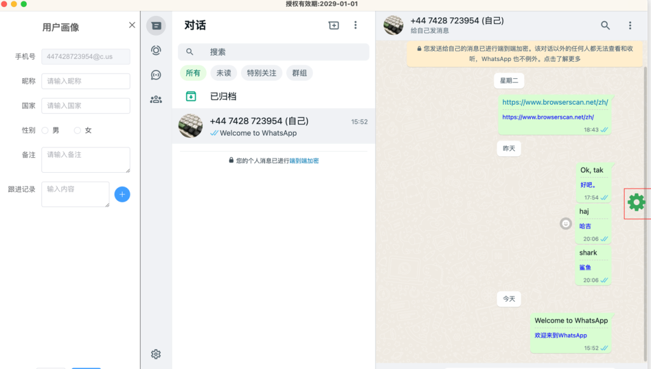Open the Channels icon in sidebar
This screenshot has height=369, width=651.
pyautogui.click(x=156, y=75)
